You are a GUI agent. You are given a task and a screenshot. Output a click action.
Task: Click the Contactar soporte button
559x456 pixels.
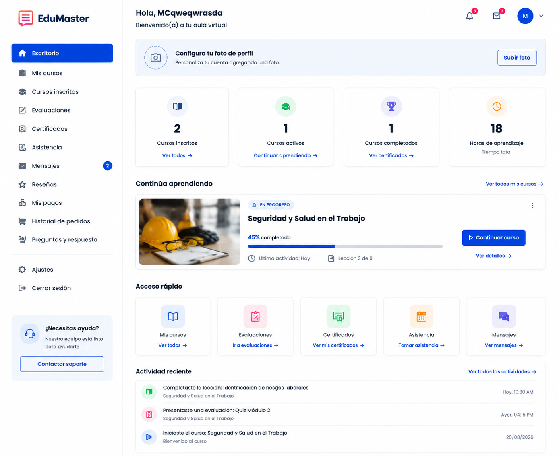click(x=62, y=364)
